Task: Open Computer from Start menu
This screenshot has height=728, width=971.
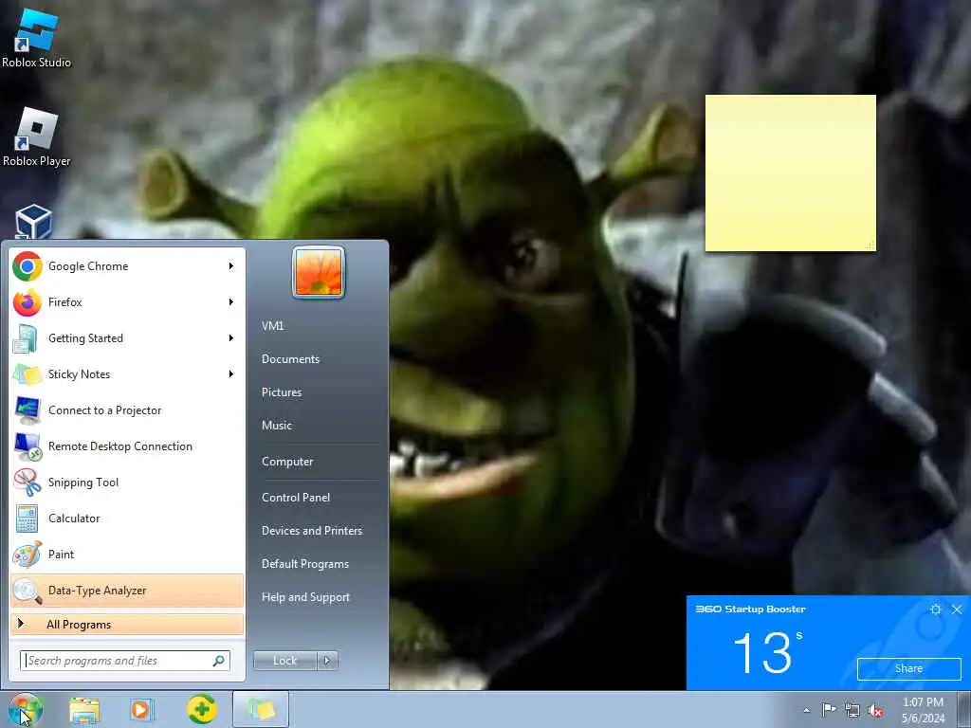Action: pos(287,462)
